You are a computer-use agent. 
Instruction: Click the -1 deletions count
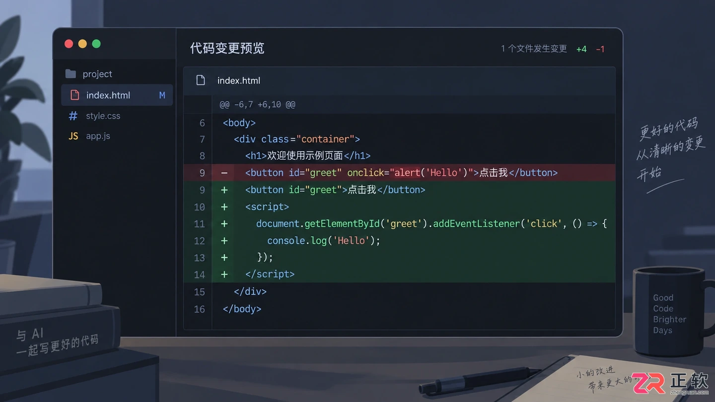pyautogui.click(x=600, y=49)
